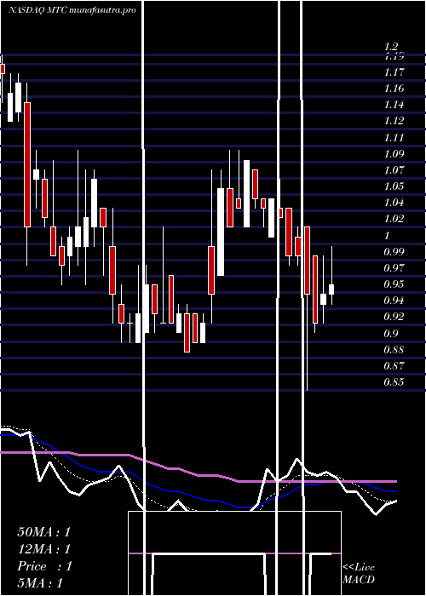Click the NASDAQ MTC munafasutra.pro chart title
The width and height of the screenshot is (426, 596).
pos(72,10)
